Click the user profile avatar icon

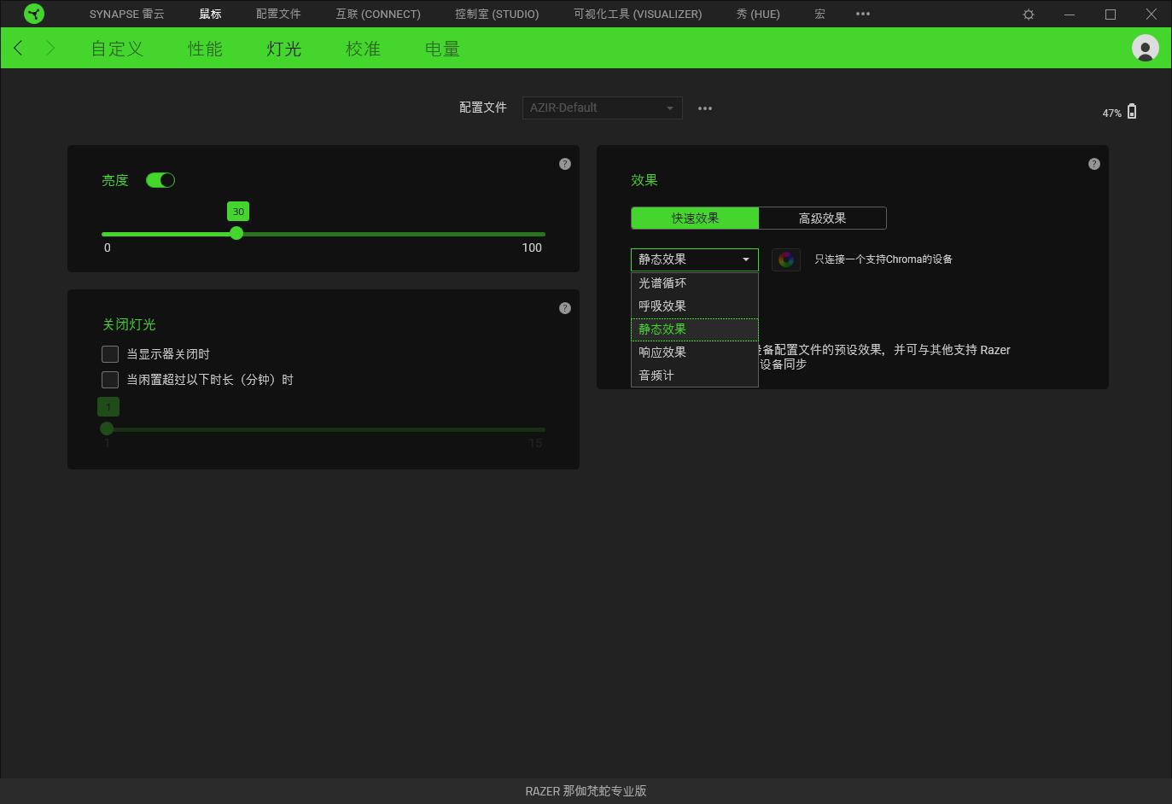click(1145, 48)
